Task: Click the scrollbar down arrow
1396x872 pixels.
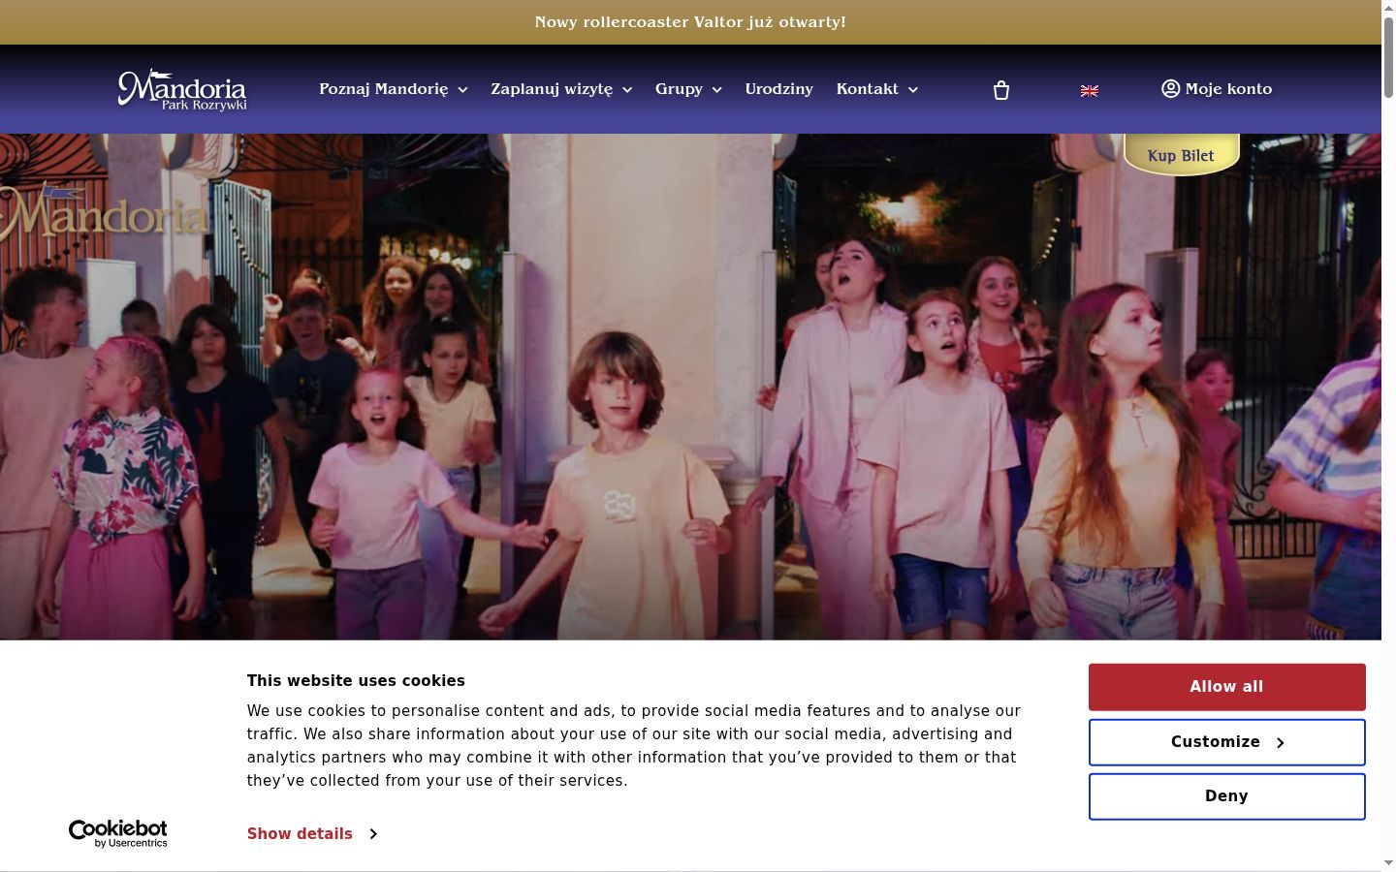Action: click(1388, 863)
